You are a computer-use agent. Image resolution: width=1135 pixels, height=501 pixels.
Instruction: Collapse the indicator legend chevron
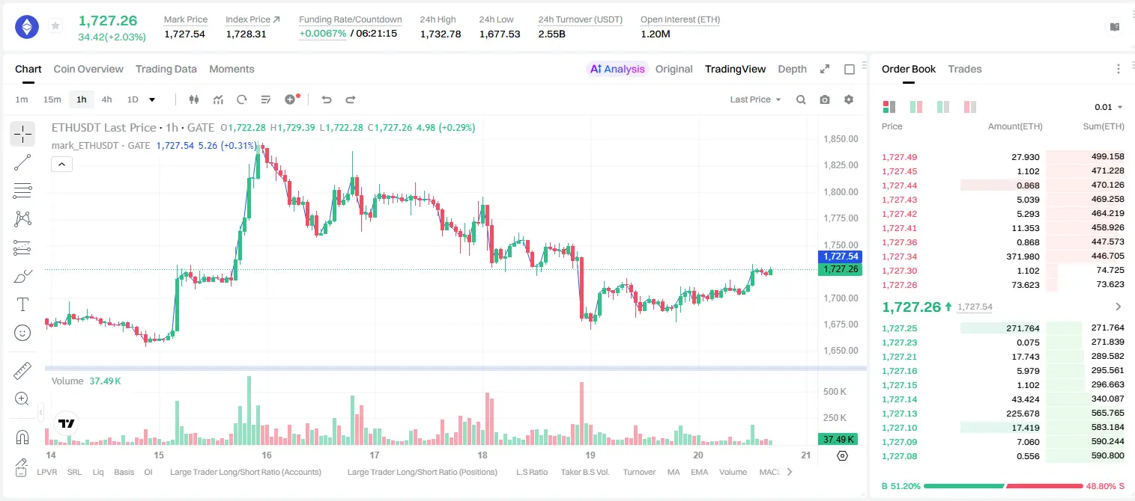point(61,165)
